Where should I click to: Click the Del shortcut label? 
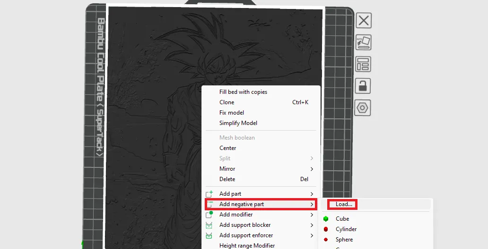(304, 179)
